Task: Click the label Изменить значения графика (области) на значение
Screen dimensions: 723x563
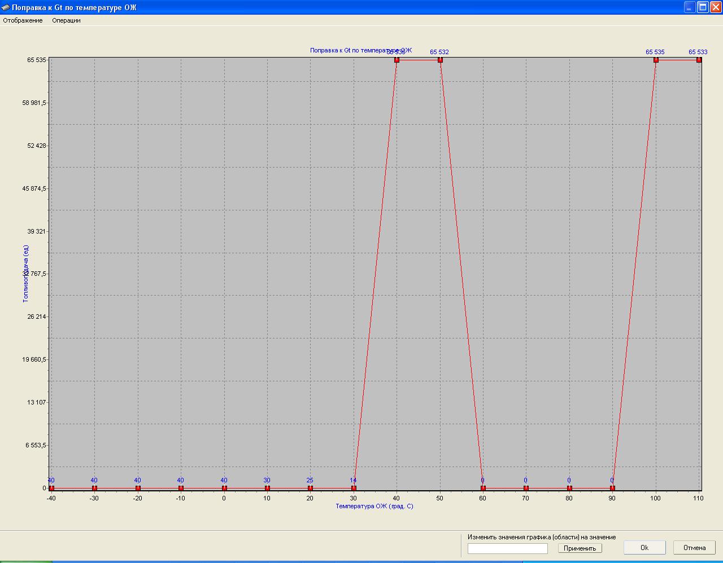Action: point(542,537)
